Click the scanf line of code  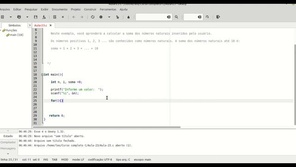[65, 93]
